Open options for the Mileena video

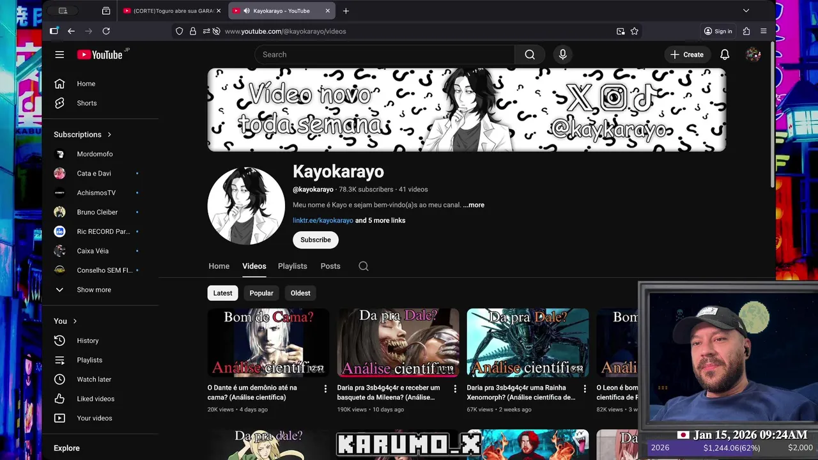point(455,388)
